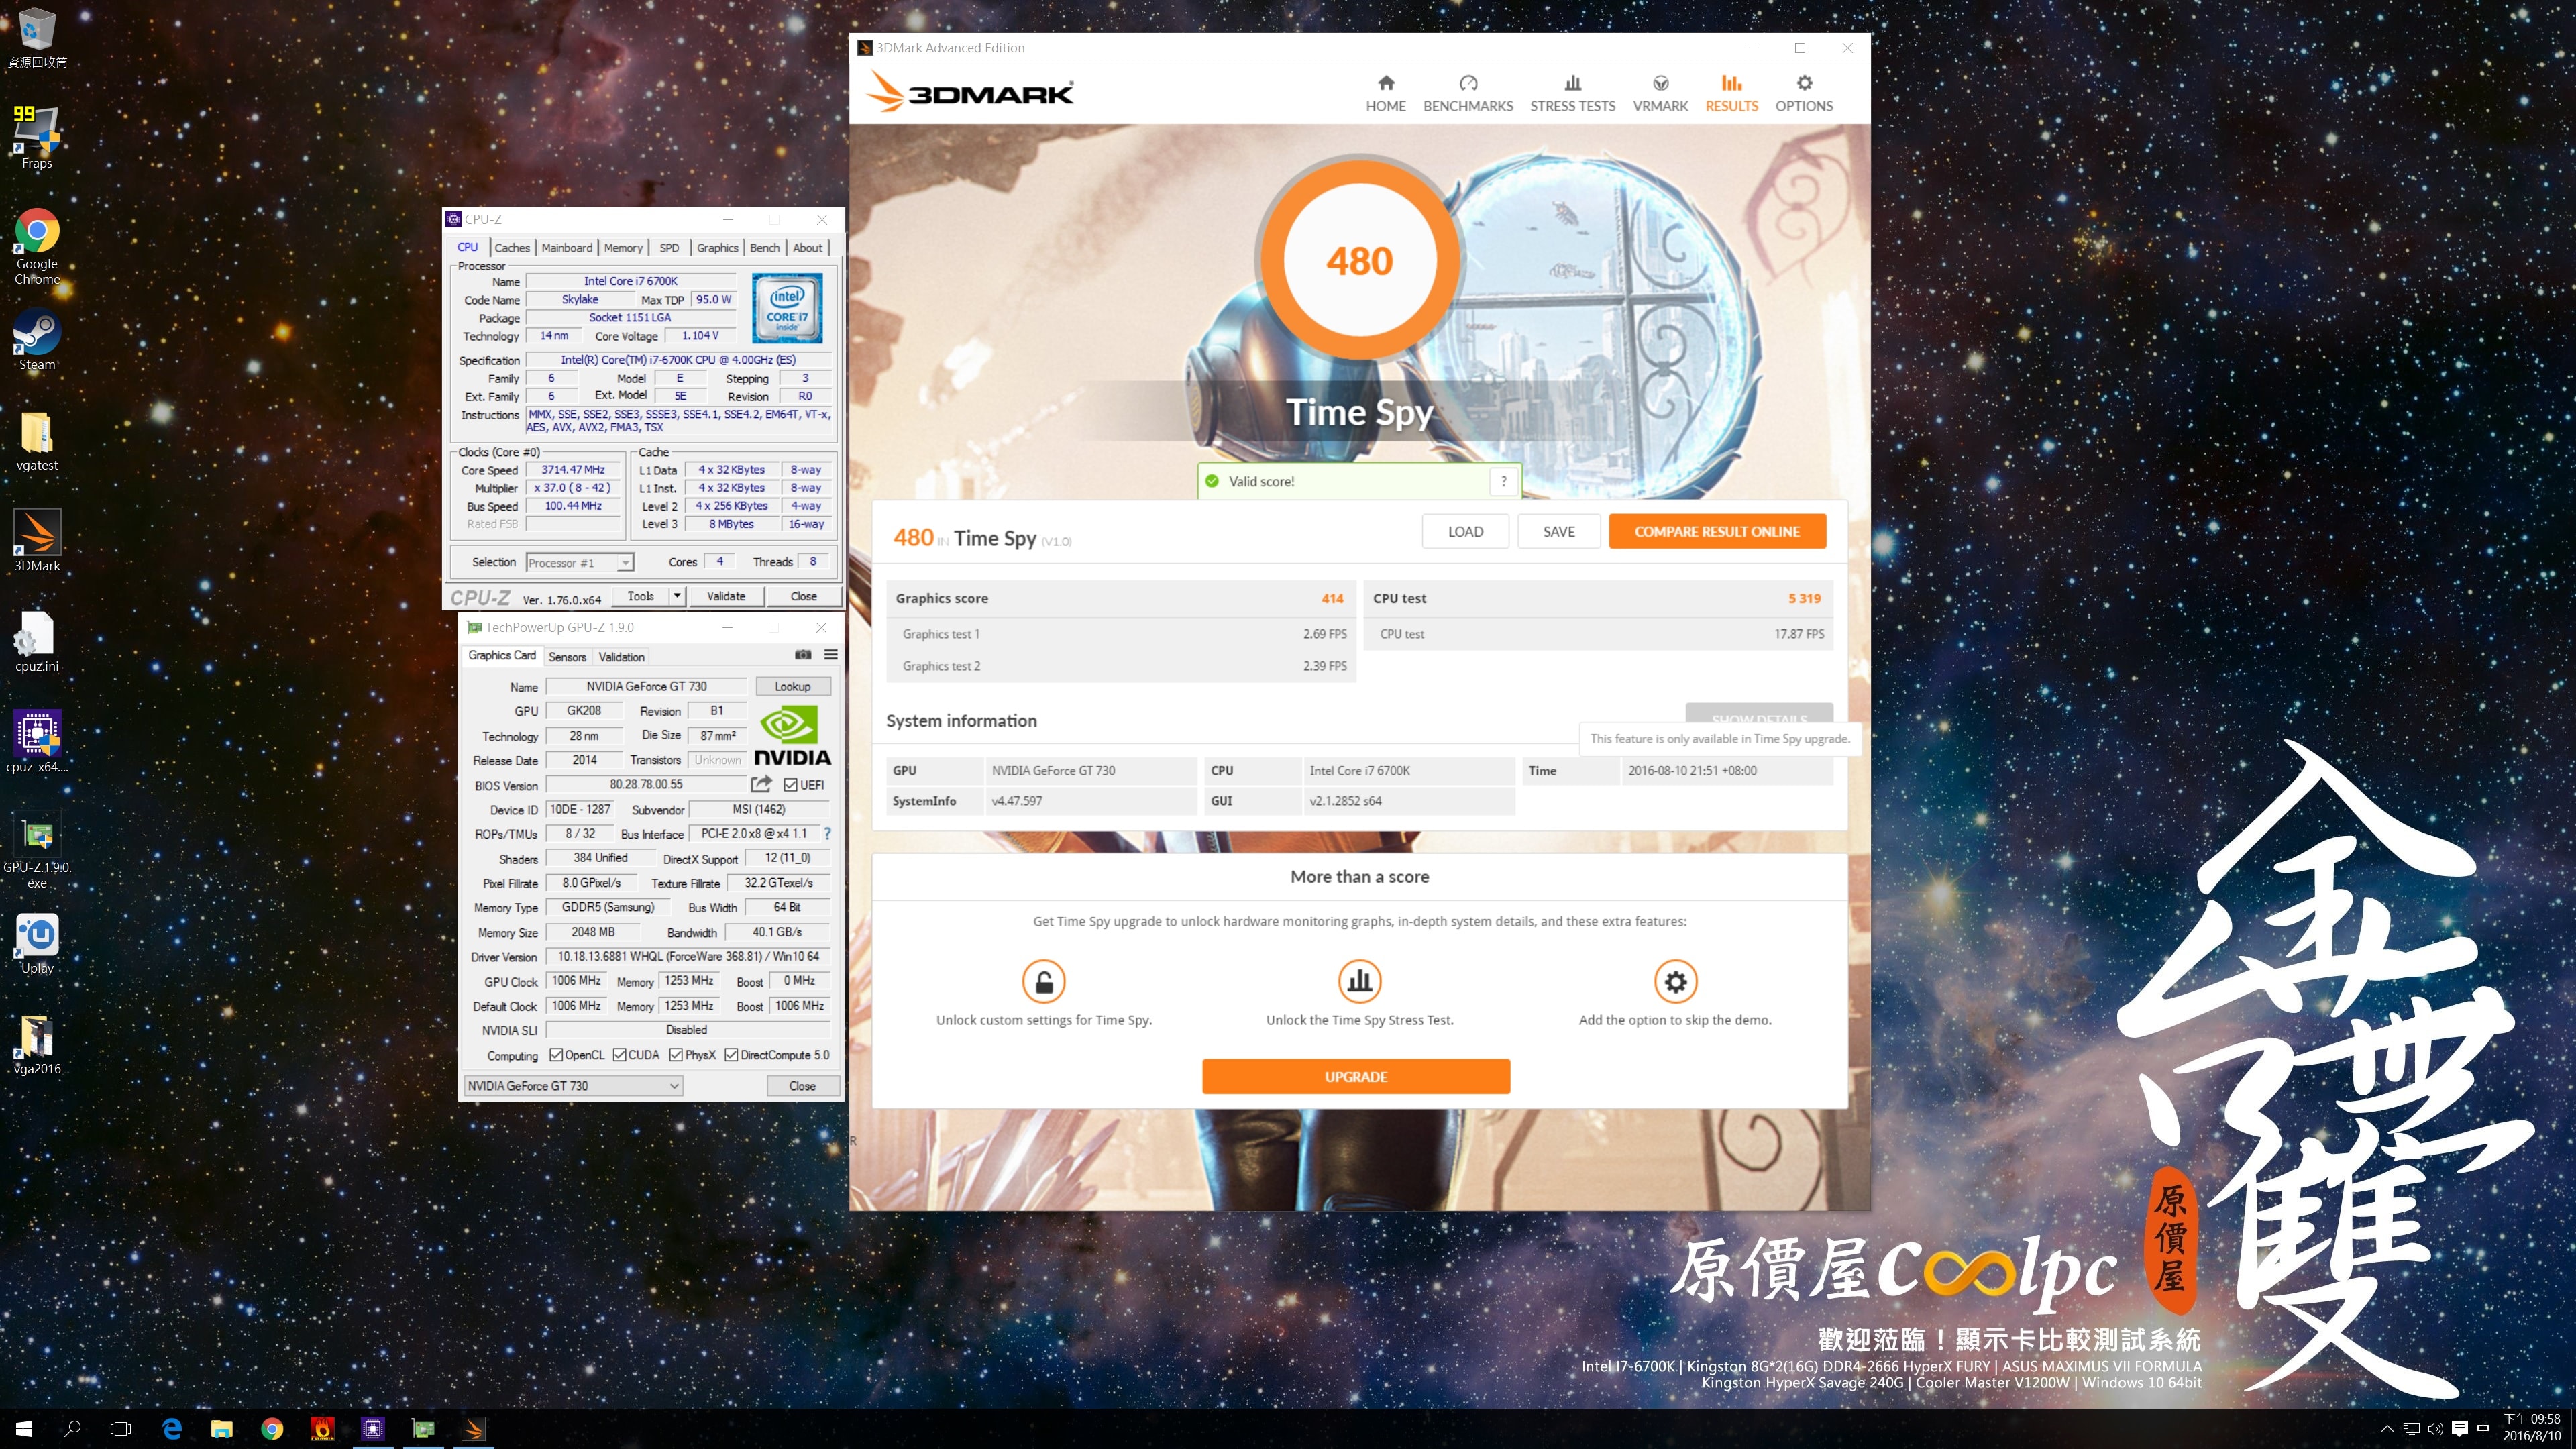2576x1449 pixels.
Task: Click the Bus Interface question mark icon
Action: click(x=827, y=833)
